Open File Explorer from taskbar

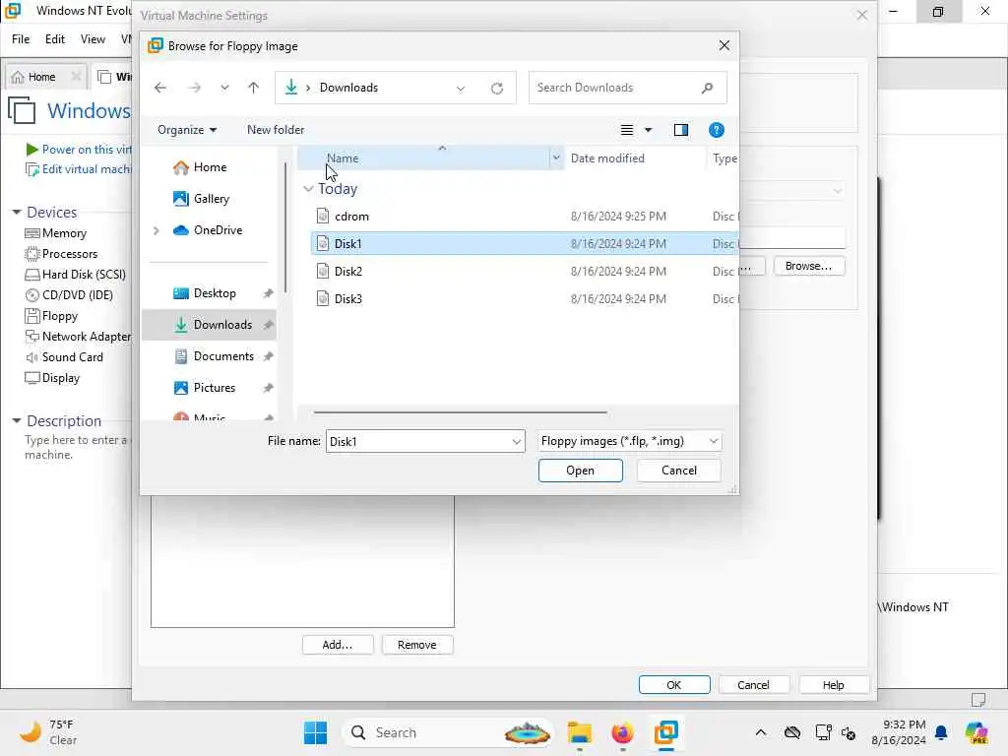pos(580,732)
